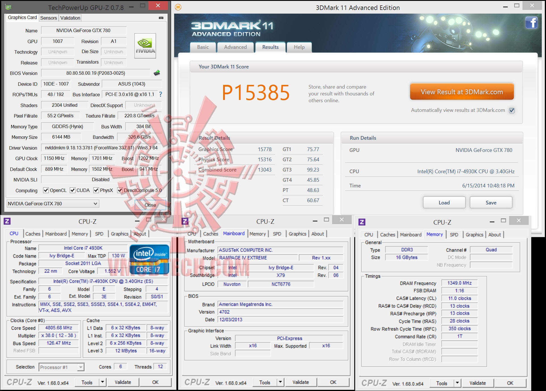Click the GPU-Z screenshot camera icon
This screenshot has width=546, height=391.
coord(161,18)
